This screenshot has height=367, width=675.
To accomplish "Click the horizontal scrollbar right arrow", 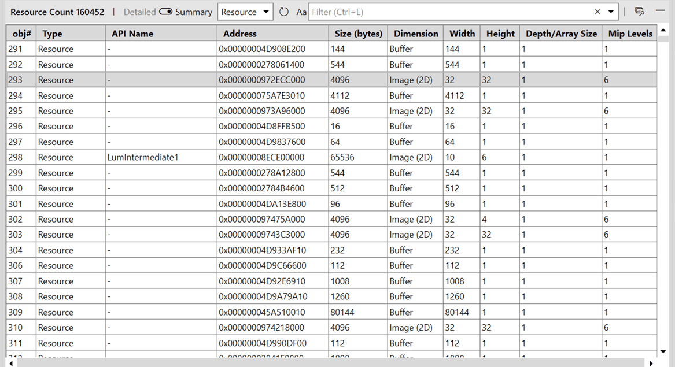I will coord(651,363).
